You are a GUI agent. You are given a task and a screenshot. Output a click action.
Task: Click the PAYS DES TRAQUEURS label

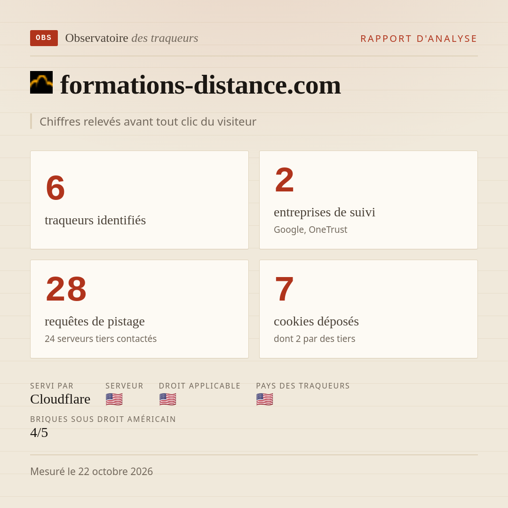(303, 386)
